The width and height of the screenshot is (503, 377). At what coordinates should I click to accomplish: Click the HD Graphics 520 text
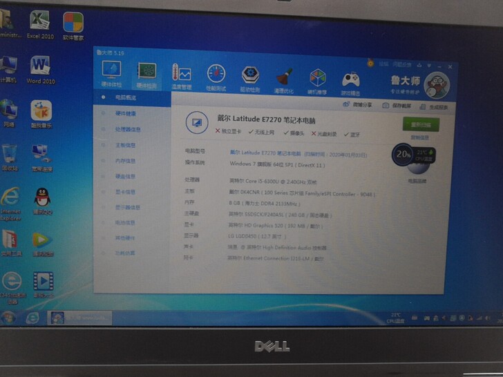275,226
